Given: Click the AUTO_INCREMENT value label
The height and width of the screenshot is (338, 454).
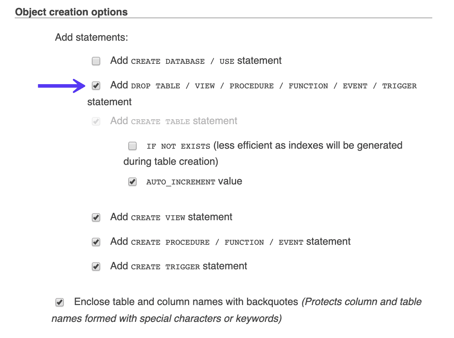Looking at the screenshot, I should pyautogui.click(x=194, y=181).
